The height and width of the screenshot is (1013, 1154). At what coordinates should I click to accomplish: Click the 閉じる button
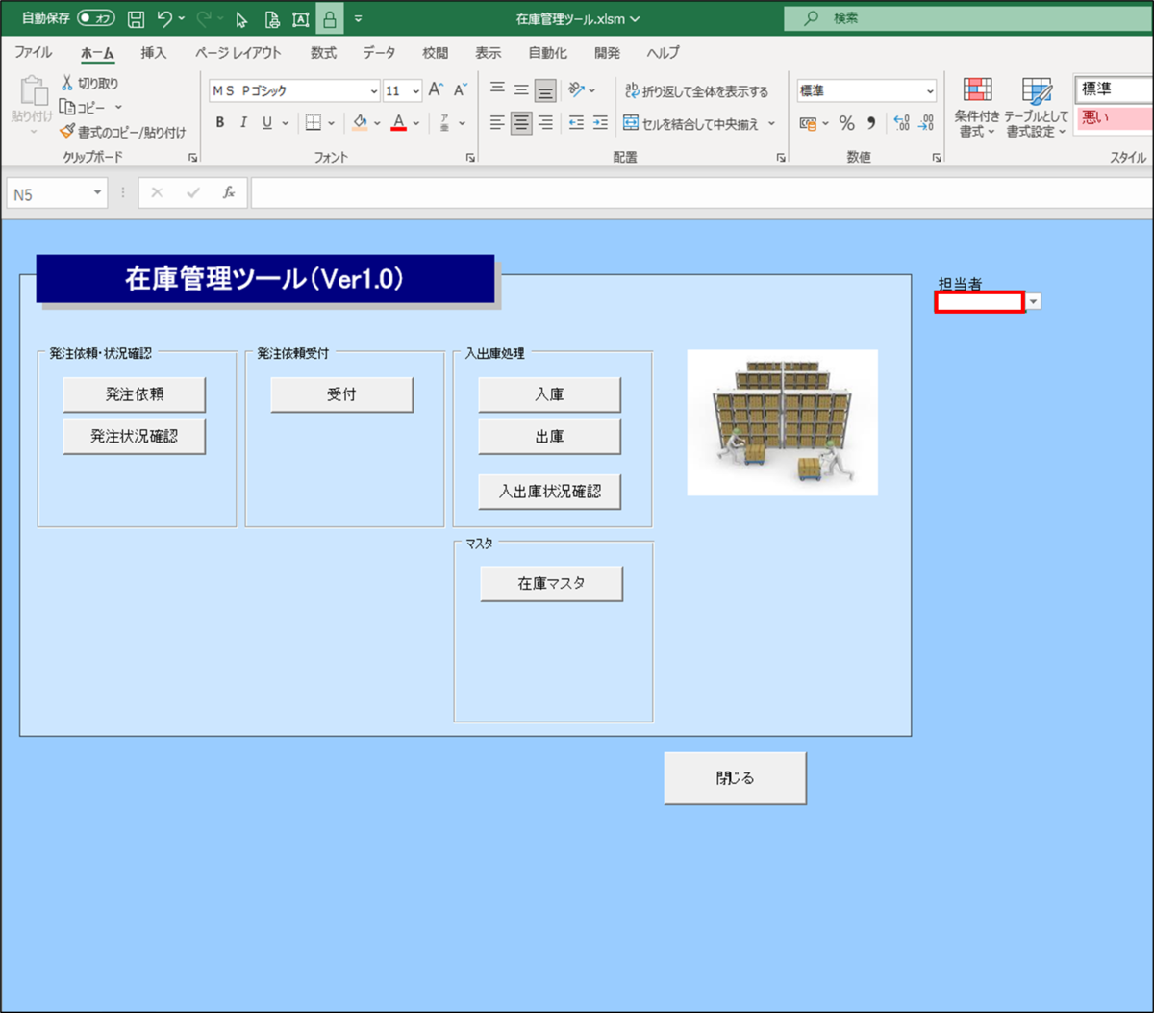tap(735, 778)
